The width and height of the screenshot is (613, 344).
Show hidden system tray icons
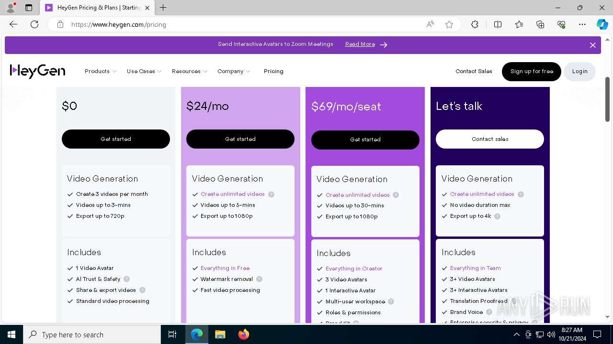[x=516, y=334]
